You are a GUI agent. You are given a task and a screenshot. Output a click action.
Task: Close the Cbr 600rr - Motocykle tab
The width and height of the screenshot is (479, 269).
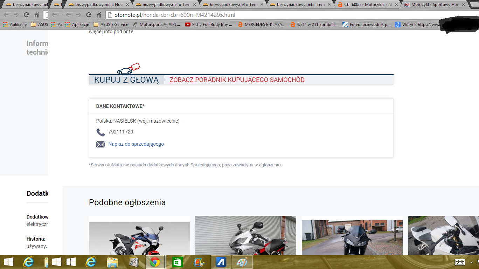pyautogui.click(x=397, y=5)
